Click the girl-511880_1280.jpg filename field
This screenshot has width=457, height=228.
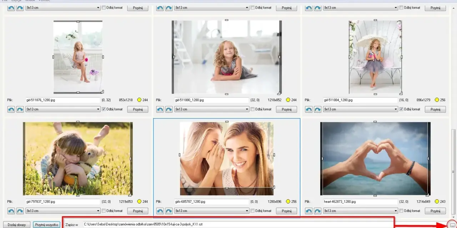212,100
